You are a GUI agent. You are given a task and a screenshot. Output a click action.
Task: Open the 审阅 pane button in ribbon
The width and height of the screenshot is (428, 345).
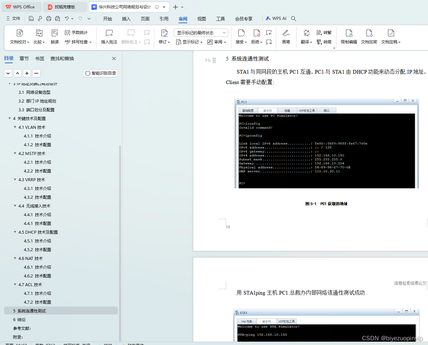pyautogui.click(x=217, y=42)
